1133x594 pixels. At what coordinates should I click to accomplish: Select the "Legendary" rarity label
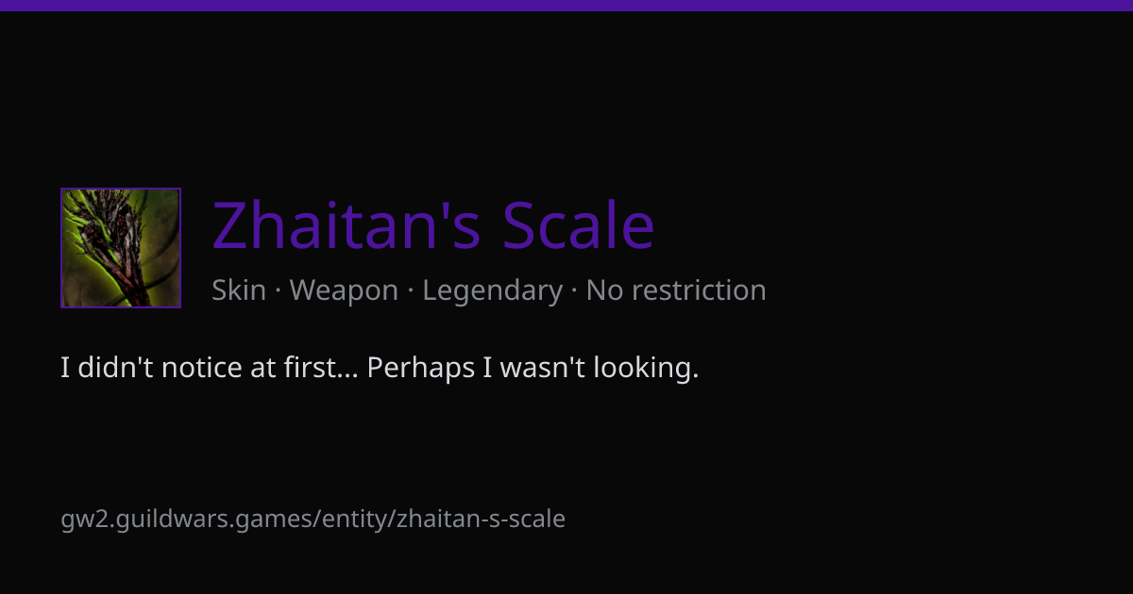(x=492, y=290)
